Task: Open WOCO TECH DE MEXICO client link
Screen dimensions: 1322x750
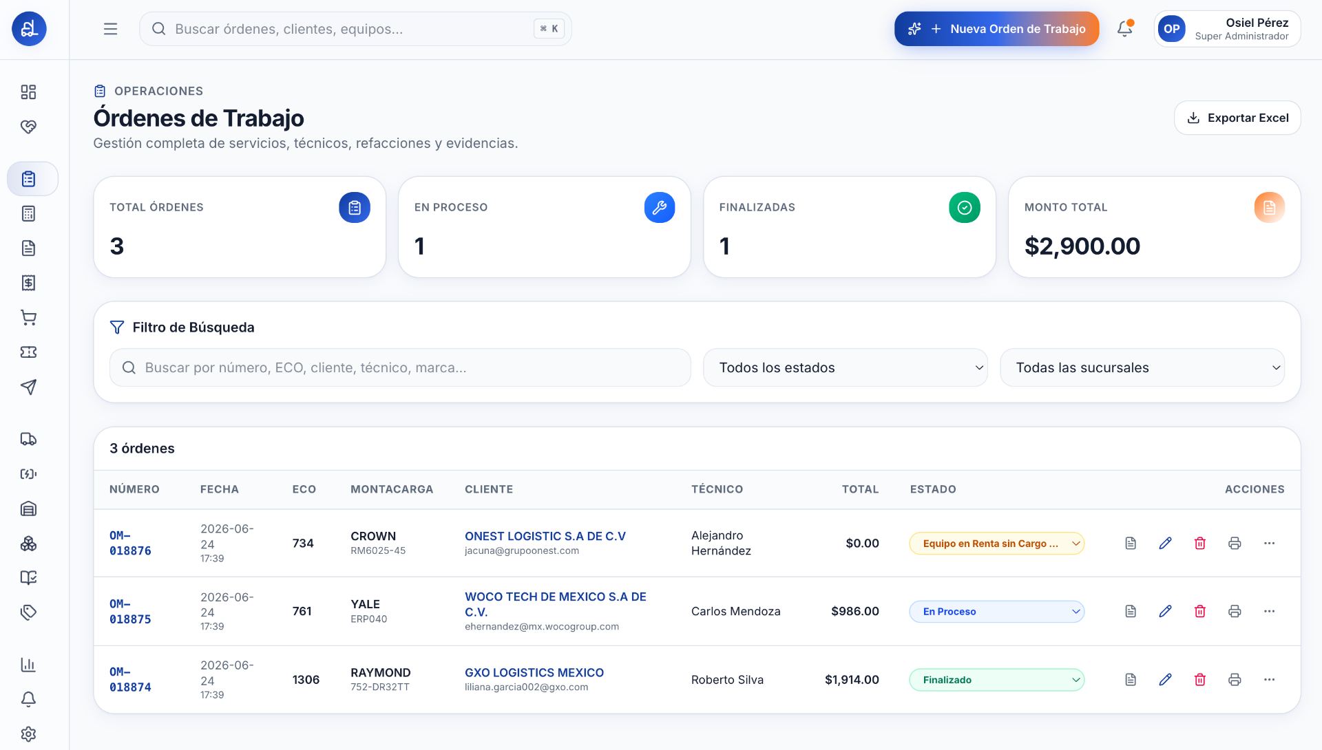Action: [555, 604]
